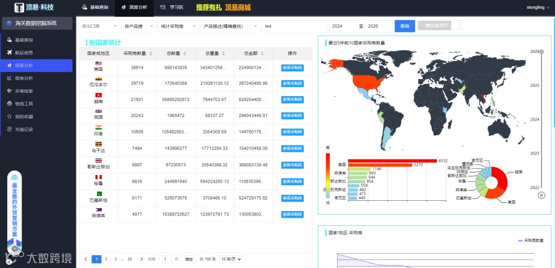Click the start year field 2024
The height and width of the screenshot is (268, 555).
click(x=343, y=26)
